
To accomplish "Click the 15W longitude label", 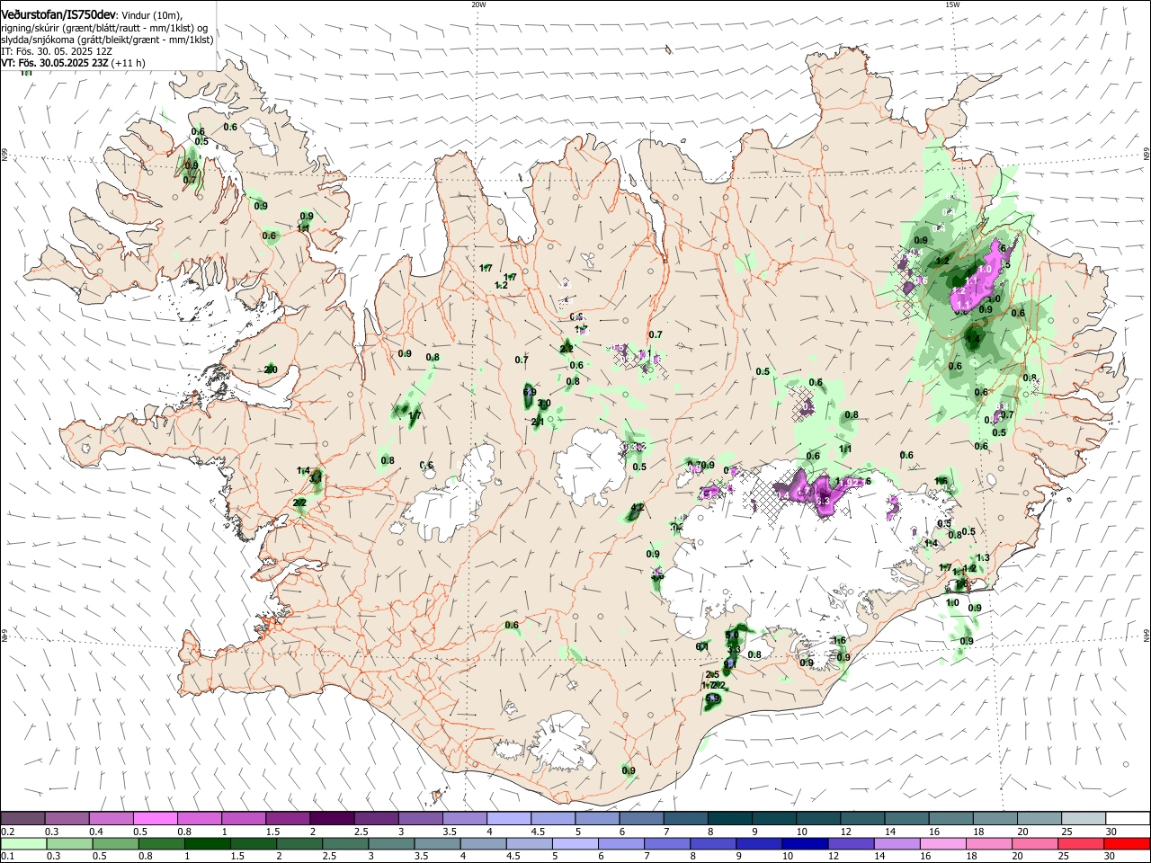I will [952, 4].
